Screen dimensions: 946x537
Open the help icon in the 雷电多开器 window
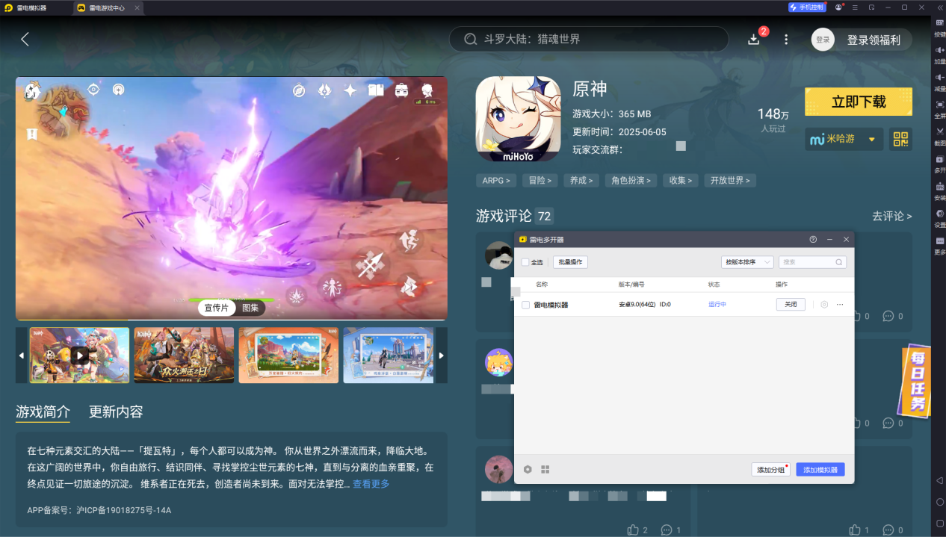pos(813,239)
